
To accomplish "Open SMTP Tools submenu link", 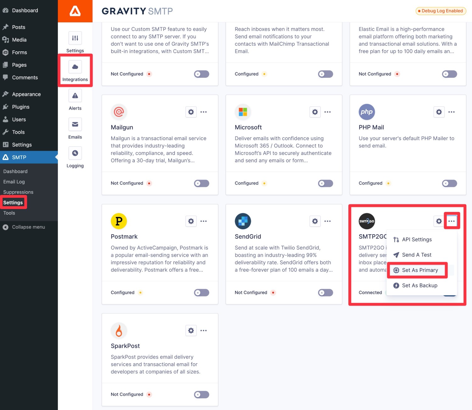I will click(9, 213).
